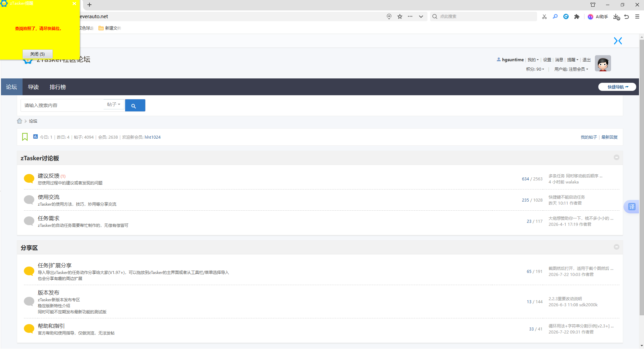Click the blue close X icon
Image resolution: width=644 pixels, height=349 pixels.
pyautogui.click(x=618, y=41)
